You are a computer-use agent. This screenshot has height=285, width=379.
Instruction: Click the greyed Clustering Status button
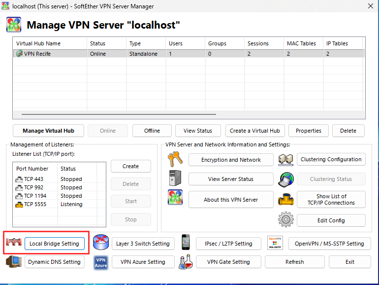pyautogui.click(x=331, y=179)
